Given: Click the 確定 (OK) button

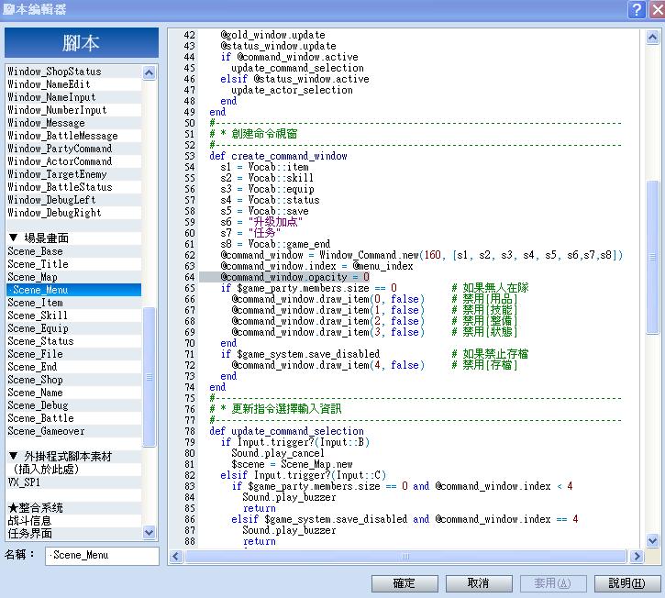Looking at the screenshot, I should pyautogui.click(x=405, y=583).
